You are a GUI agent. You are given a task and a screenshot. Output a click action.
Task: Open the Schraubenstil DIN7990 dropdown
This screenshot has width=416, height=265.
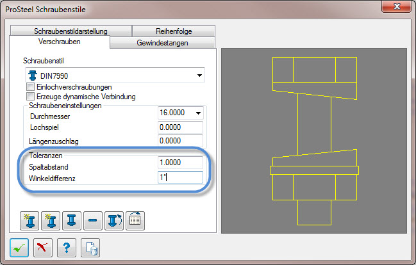pos(115,76)
